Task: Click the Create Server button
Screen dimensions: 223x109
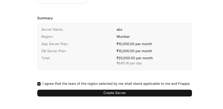Action: tap(114, 93)
